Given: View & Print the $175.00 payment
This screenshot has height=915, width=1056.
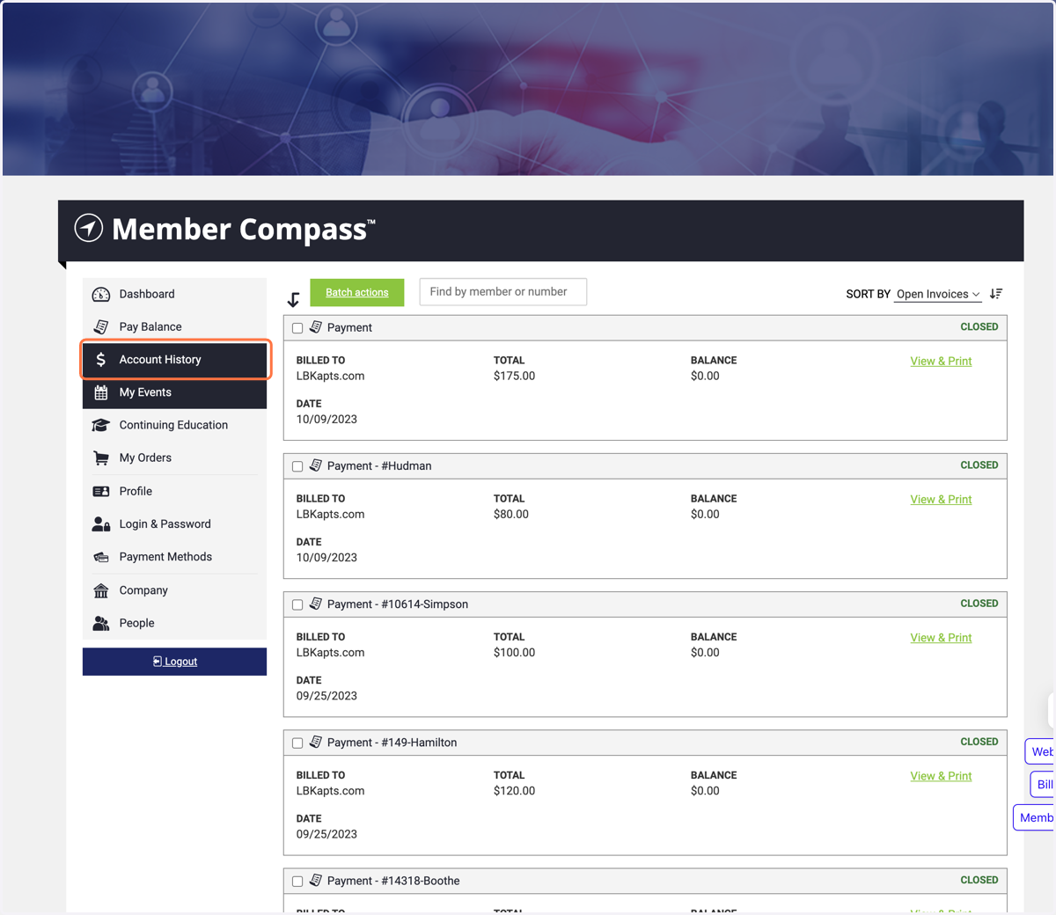Looking at the screenshot, I should point(941,361).
